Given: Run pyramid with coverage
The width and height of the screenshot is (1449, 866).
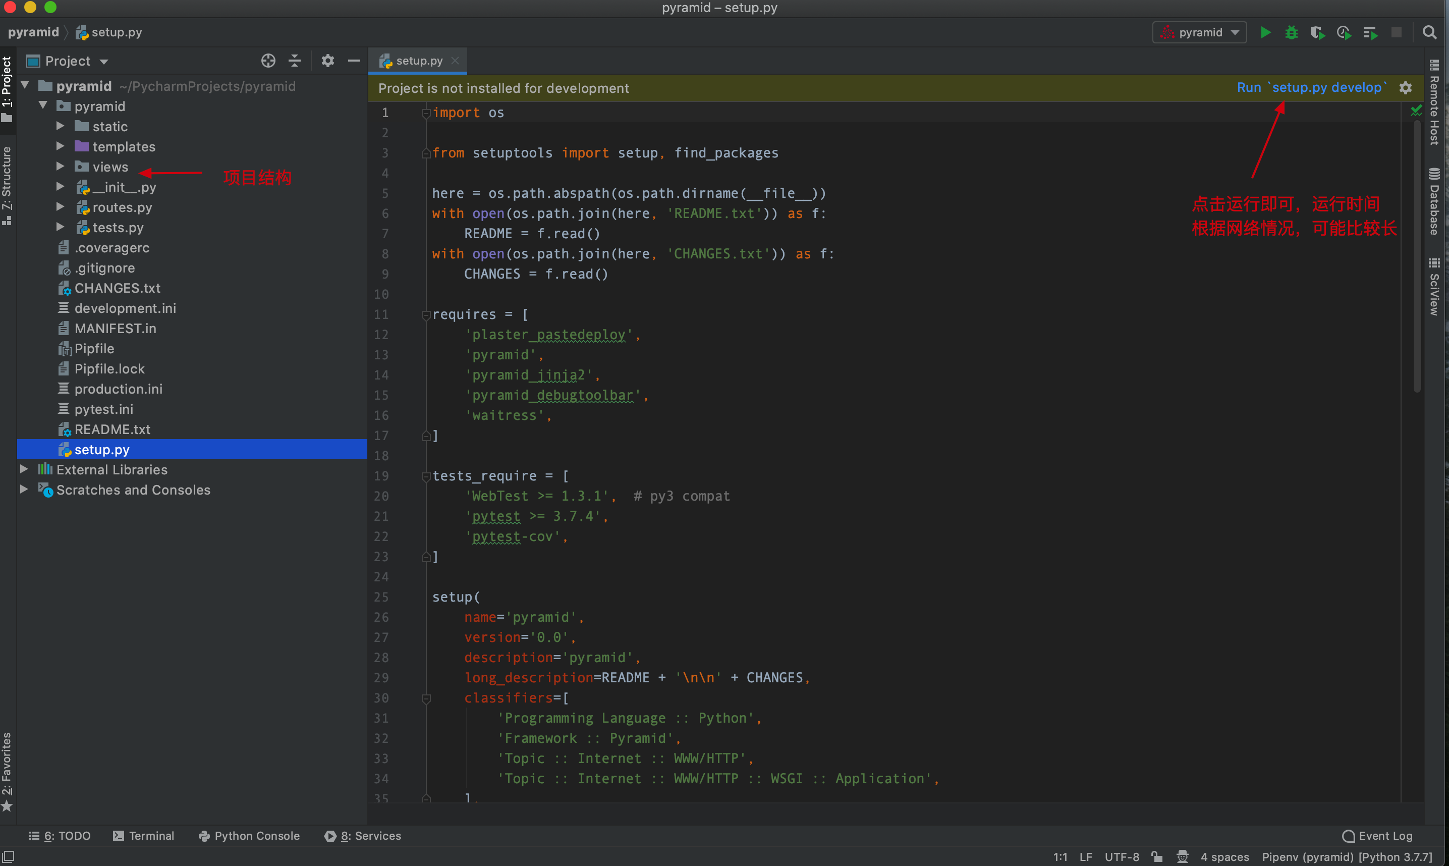Looking at the screenshot, I should pyautogui.click(x=1317, y=33).
